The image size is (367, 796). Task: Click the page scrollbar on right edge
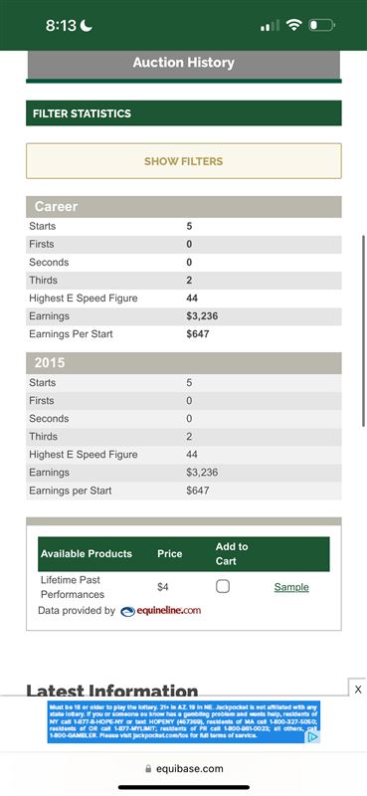(363, 331)
